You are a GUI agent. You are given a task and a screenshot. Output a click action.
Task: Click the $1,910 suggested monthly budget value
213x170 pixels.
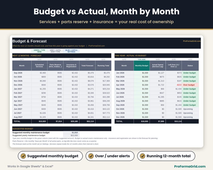click(71, 133)
